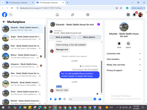Click the taskbar clock showing 2:51 PM
The image size is (147, 110).
[x=136, y=107]
